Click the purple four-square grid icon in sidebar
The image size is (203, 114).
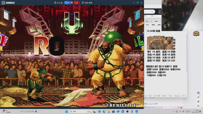click(198, 93)
